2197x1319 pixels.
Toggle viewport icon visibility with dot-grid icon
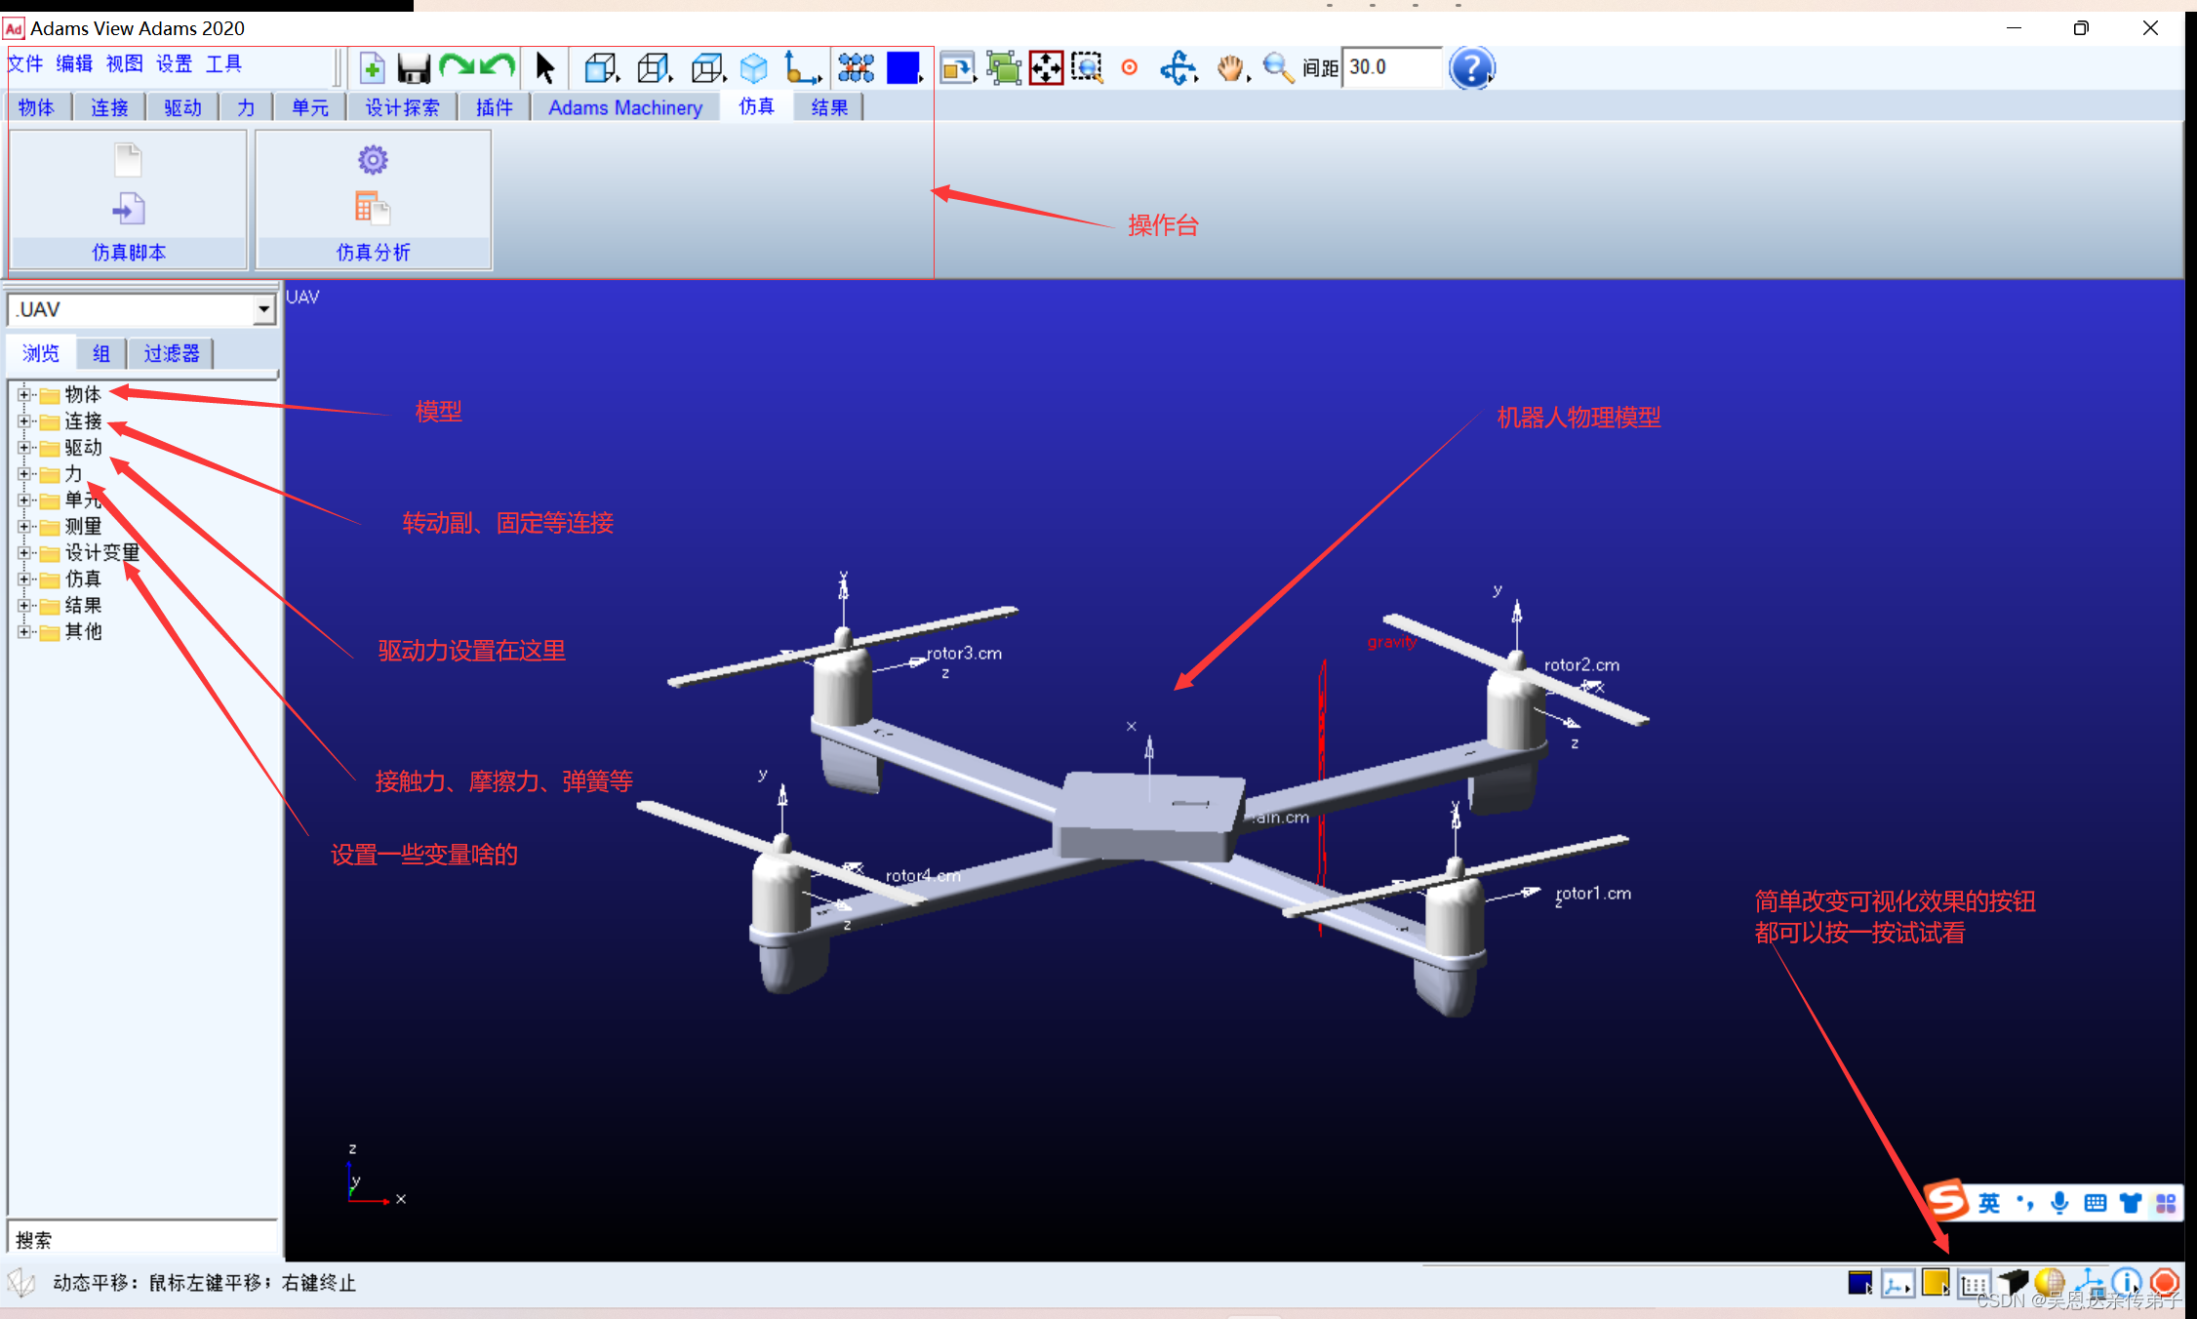click(x=856, y=67)
